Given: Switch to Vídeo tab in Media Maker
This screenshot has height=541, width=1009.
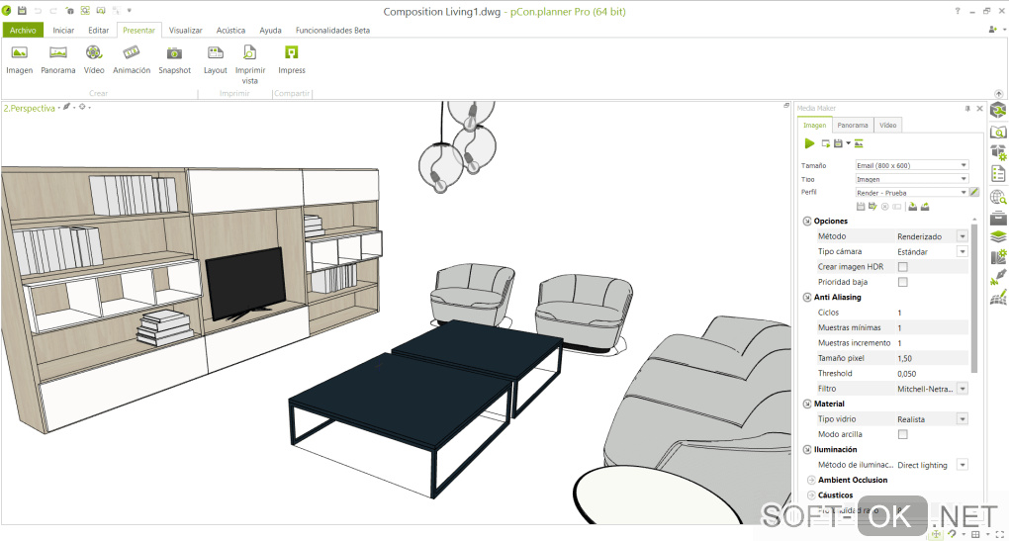Looking at the screenshot, I should 888,125.
